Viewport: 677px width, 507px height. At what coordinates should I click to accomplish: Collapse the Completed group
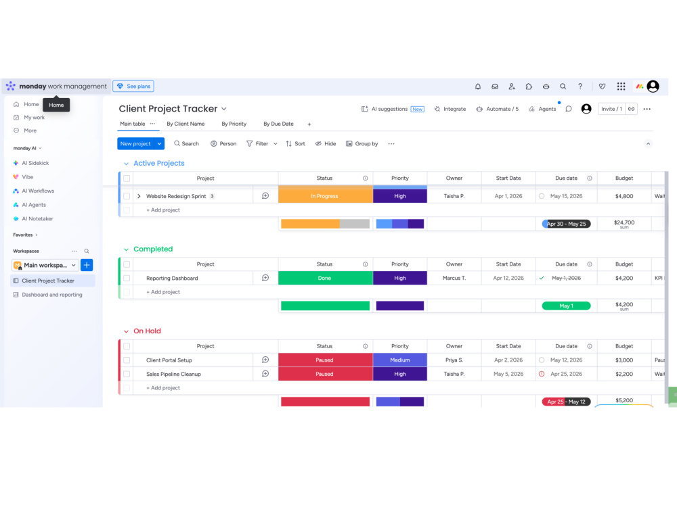coord(126,249)
